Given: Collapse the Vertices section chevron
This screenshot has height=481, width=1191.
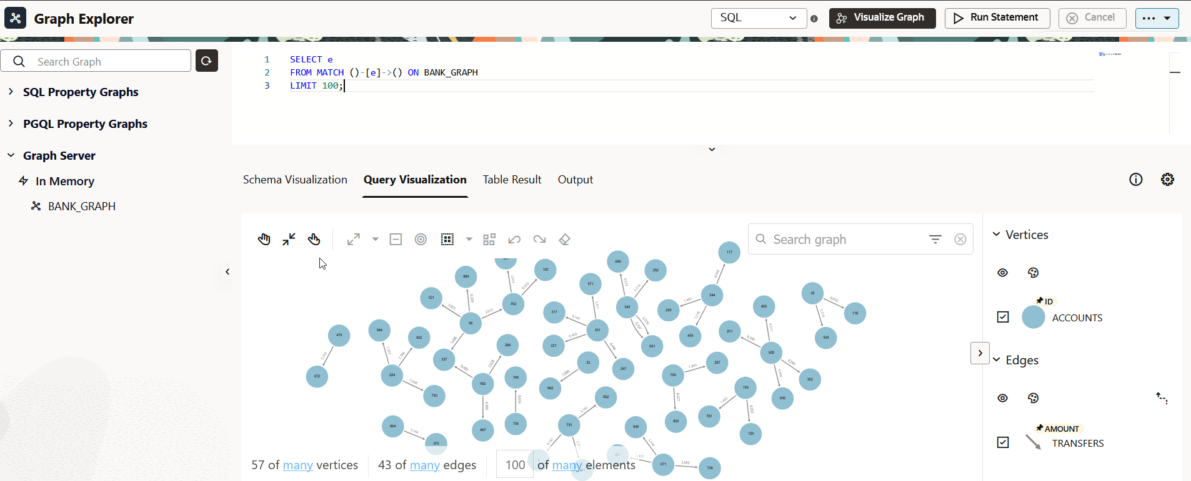Looking at the screenshot, I should 996,235.
